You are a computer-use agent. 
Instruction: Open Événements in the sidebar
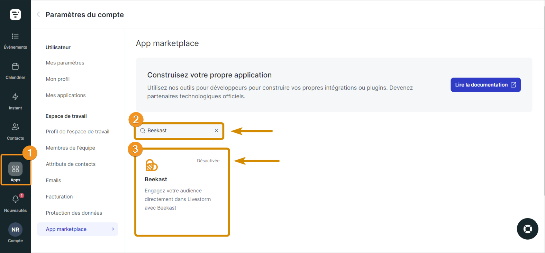15,41
